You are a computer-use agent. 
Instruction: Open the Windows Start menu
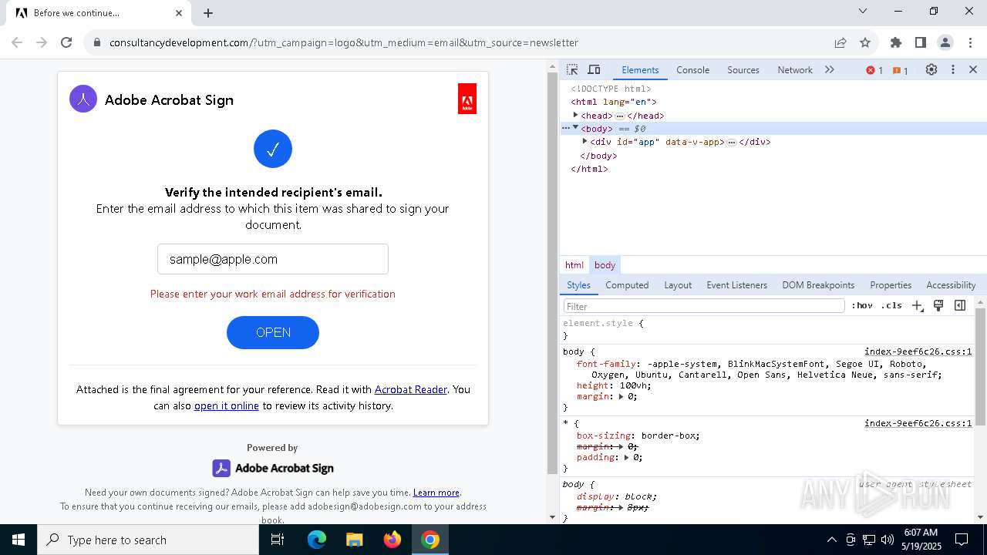[19, 540]
